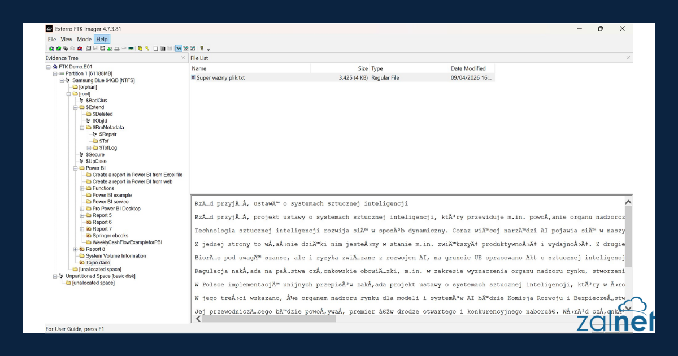Image resolution: width=678 pixels, height=356 pixels.
Task: Sort file list by Date Modified column
Action: pyautogui.click(x=471, y=68)
